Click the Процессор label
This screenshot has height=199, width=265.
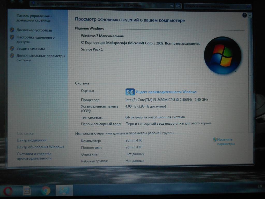click(x=91, y=100)
